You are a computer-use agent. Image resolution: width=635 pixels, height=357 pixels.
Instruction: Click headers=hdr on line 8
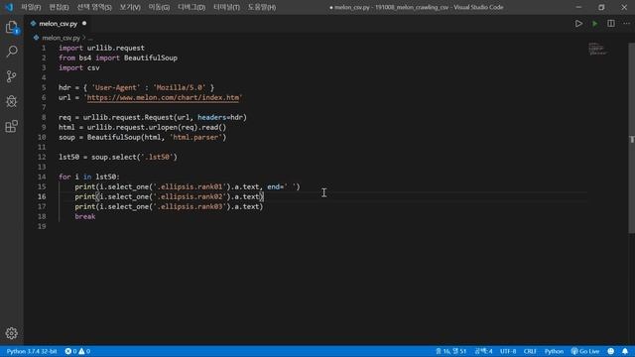click(x=220, y=117)
